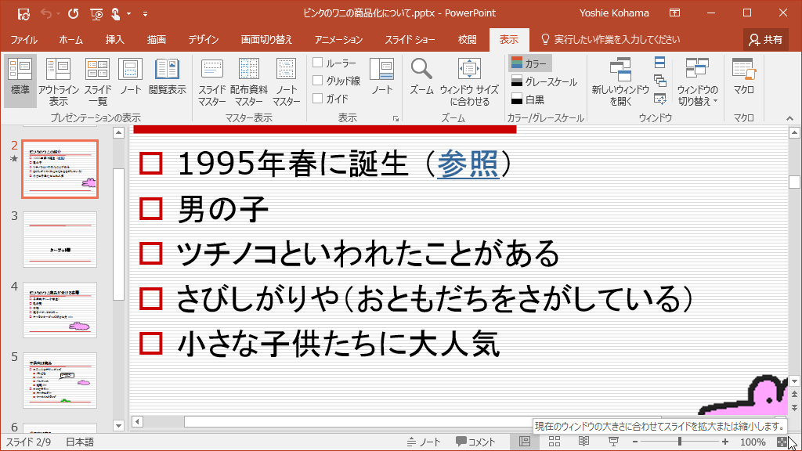Expand Switch Windows (ウィンドウの切り替え) dropdown
Viewport: 802px width, 451px height.
698,81
